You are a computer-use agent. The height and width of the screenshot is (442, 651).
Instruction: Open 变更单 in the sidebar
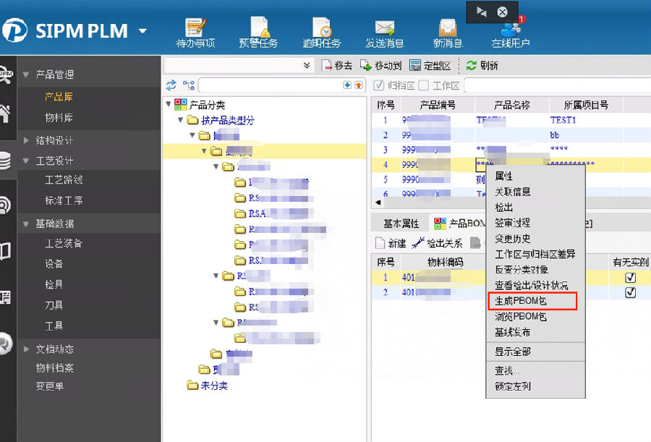(49, 386)
